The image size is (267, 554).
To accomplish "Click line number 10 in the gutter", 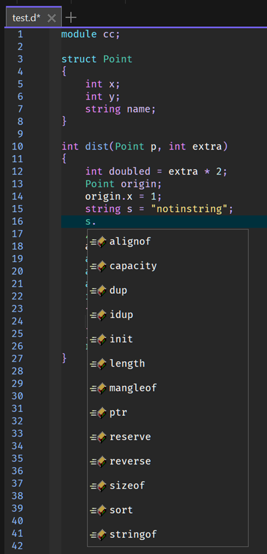I will [17, 146].
